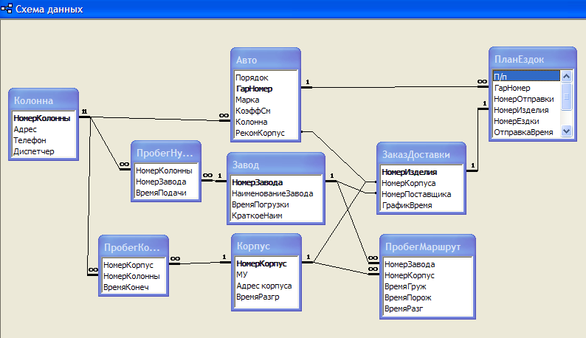Click the down arrow of ПланЕздок scrollbar
This screenshot has height=338, width=586.
(567, 131)
